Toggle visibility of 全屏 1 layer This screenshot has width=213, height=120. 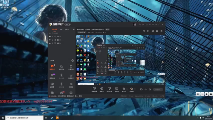(50, 43)
